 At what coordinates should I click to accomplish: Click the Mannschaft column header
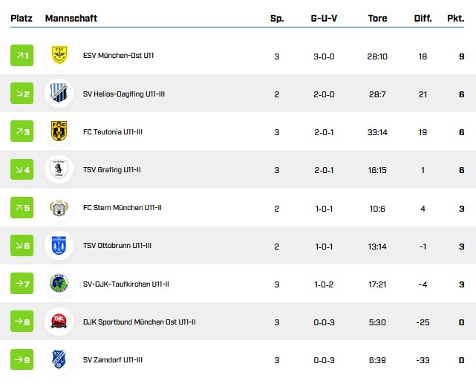(71, 18)
